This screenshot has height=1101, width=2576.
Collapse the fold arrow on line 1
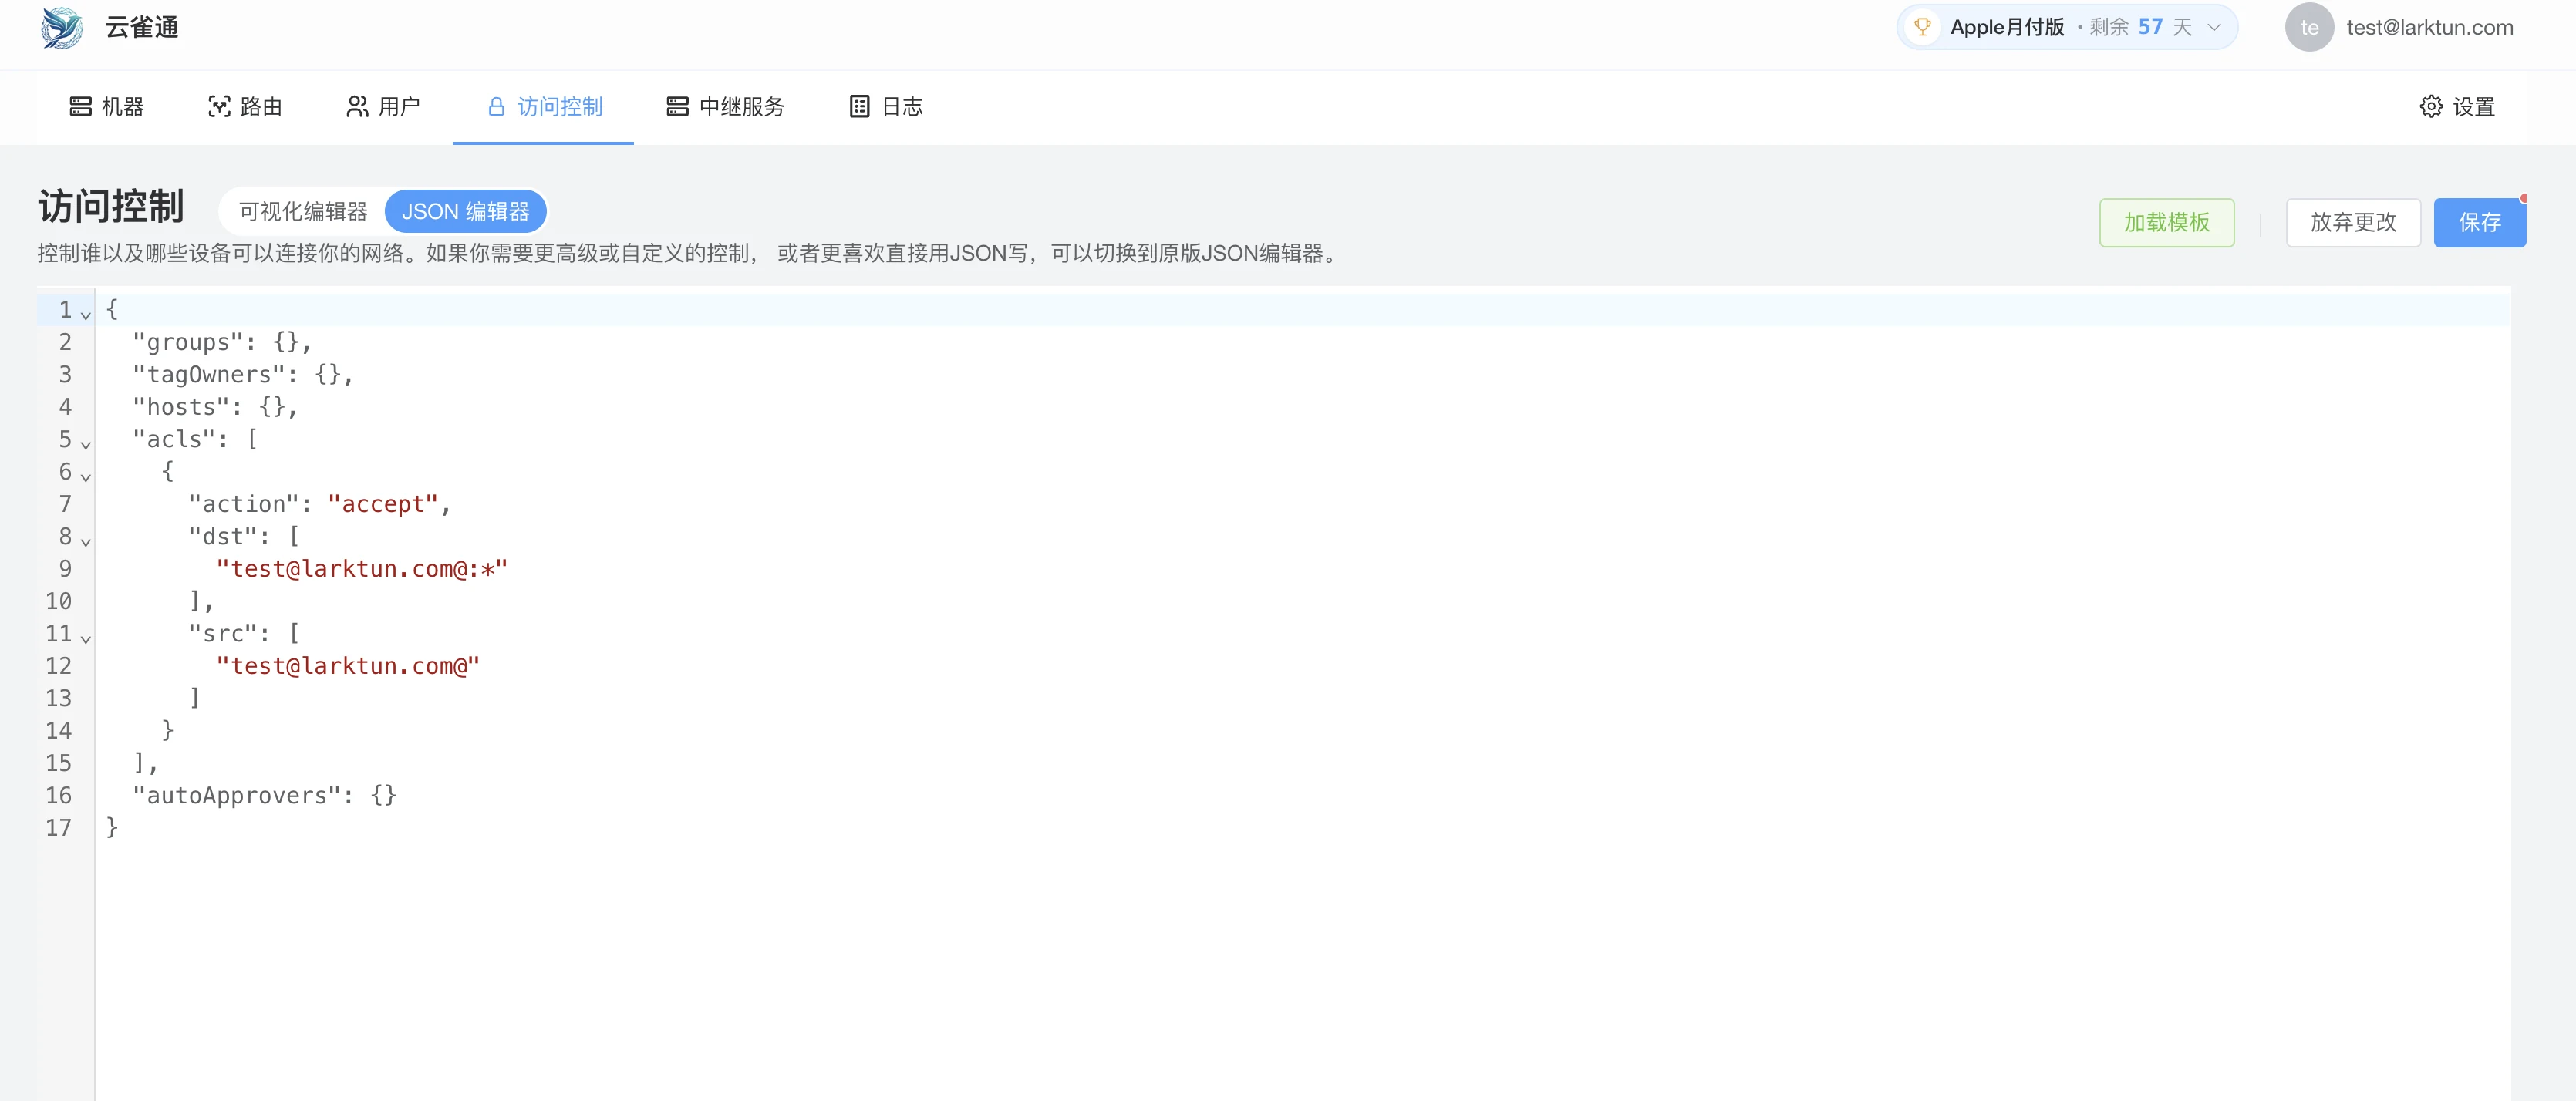(86, 315)
